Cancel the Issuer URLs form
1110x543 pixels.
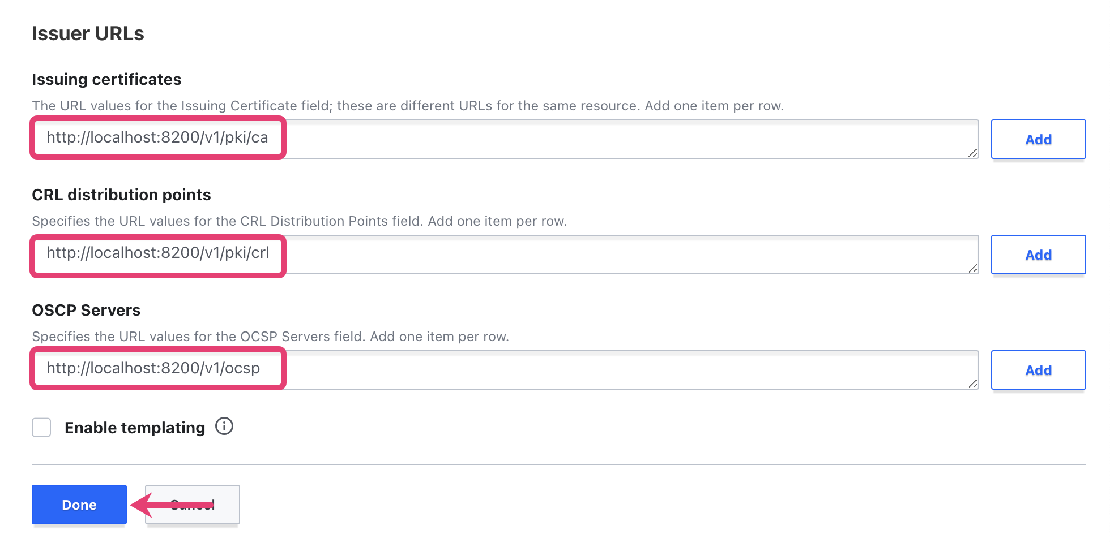193,505
